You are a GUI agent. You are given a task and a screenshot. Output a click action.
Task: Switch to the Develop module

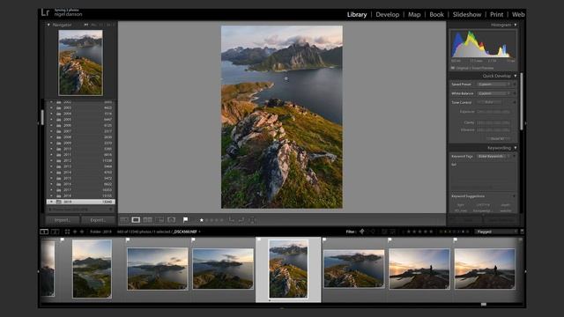pyautogui.click(x=388, y=15)
